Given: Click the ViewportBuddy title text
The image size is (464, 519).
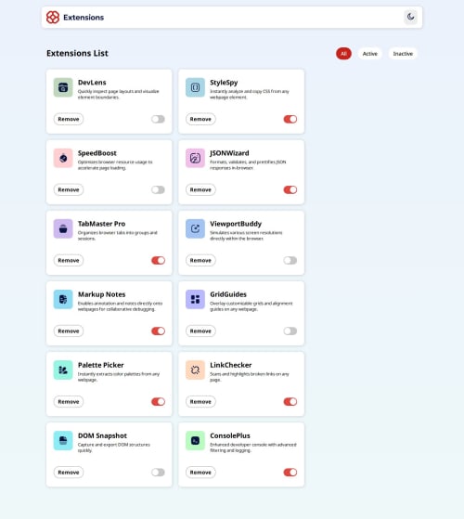Looking at the screenshot, I should click(236, 224).
